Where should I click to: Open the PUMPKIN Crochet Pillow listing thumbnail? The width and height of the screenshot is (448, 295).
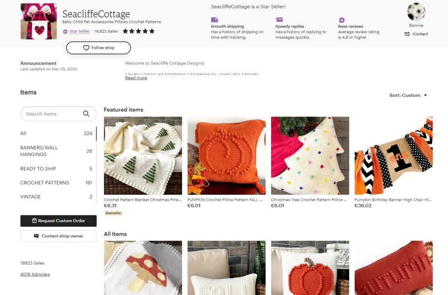click(x=226, y=155)
